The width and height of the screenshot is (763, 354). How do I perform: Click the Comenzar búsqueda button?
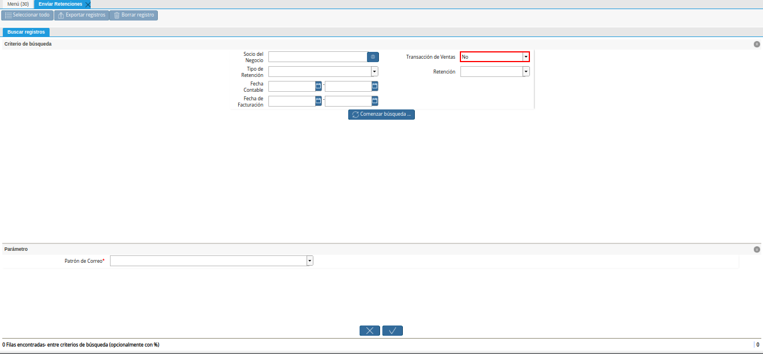(x=381, y=115)
